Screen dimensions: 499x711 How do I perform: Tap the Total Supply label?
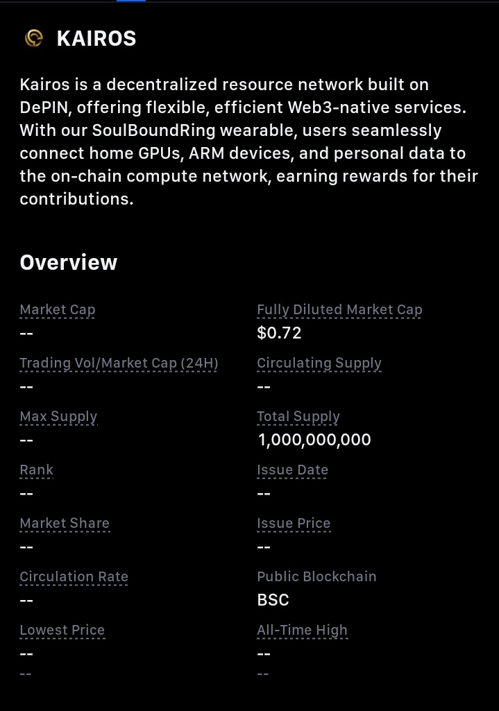coord(298,417)
